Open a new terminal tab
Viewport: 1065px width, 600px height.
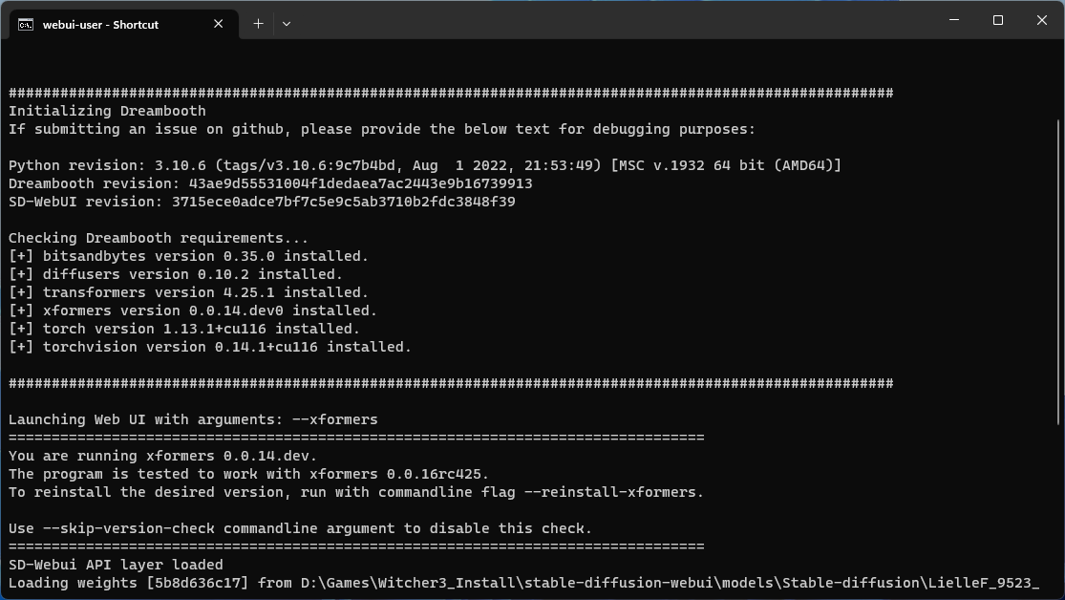(258, 24)
